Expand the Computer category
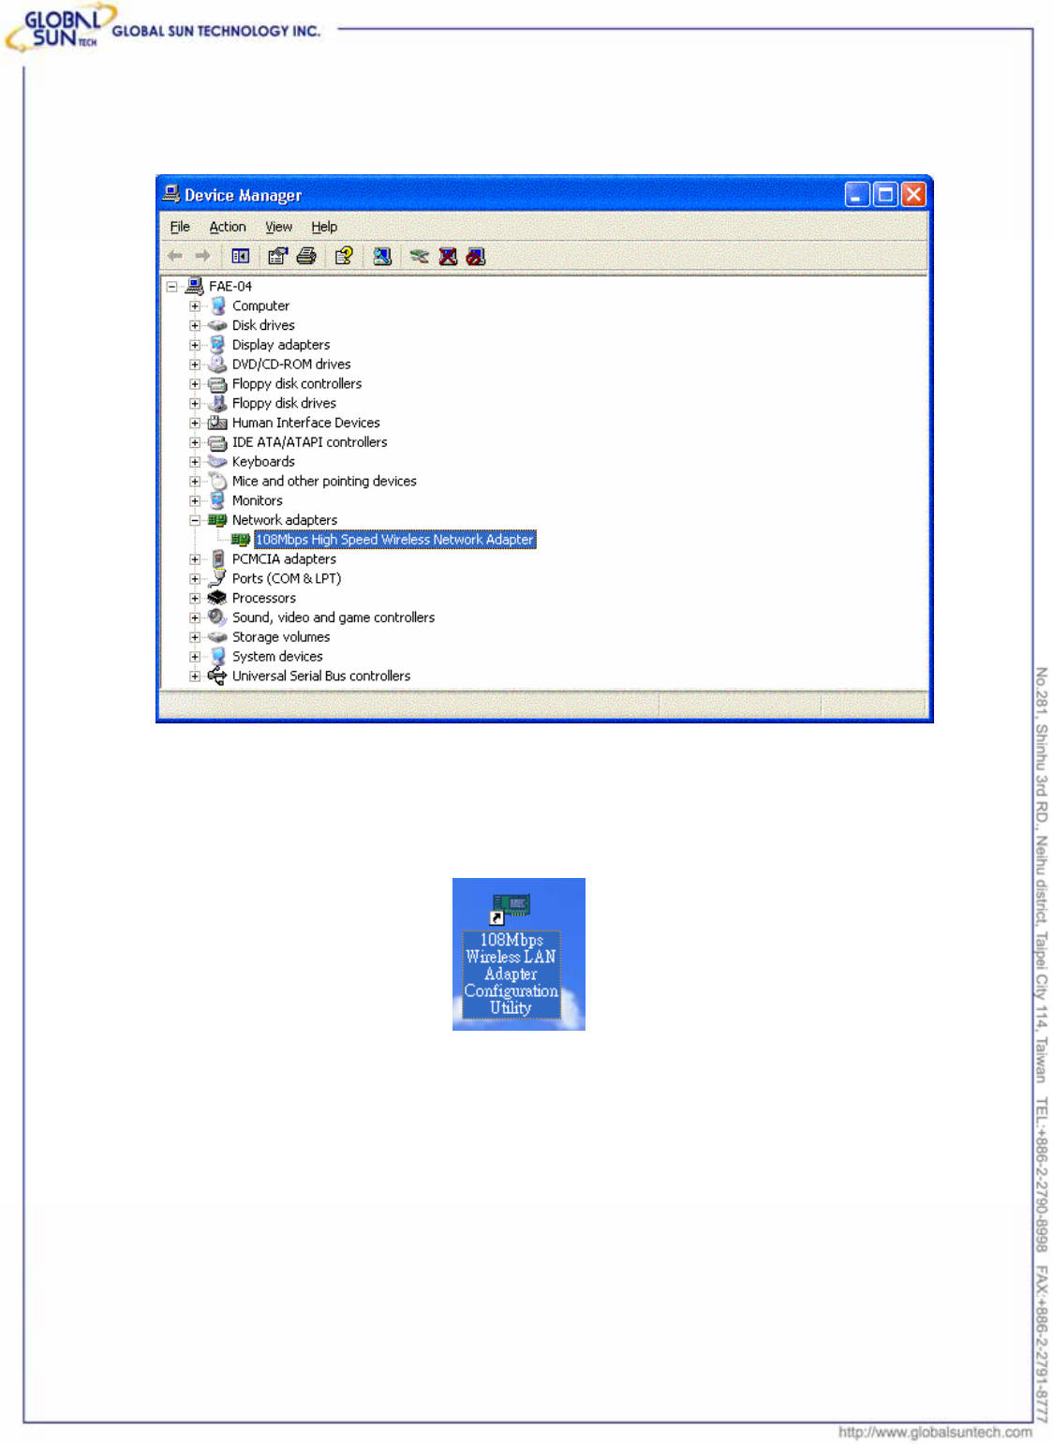 [195, 306]
